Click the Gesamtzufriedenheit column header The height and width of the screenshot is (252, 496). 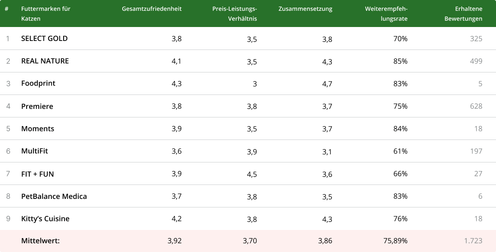pyautogui.click(x=152, y=9)
